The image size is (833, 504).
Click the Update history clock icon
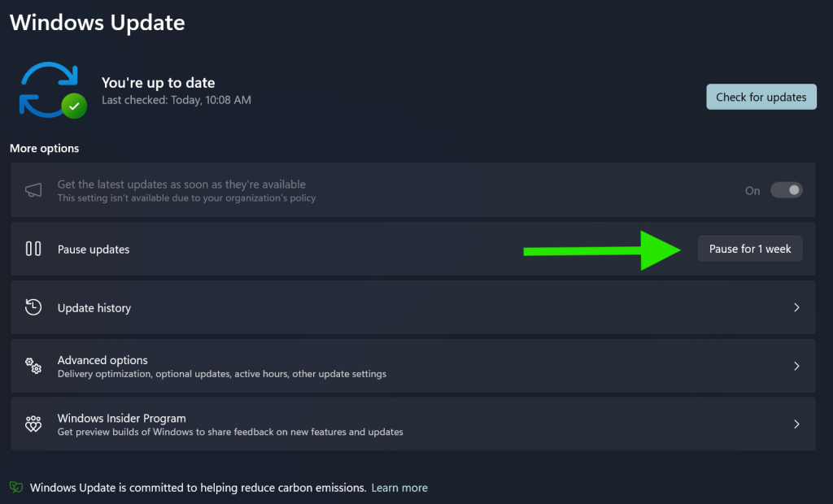(33, 307)
